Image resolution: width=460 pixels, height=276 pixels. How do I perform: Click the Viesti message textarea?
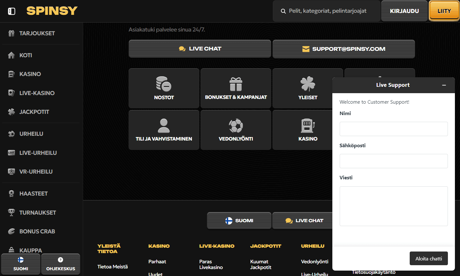click(394, 206)
